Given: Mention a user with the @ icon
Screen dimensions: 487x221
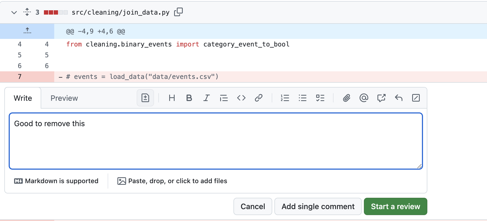Looking at the screenshot, I should pyautogui.click(x=364, y=98).
